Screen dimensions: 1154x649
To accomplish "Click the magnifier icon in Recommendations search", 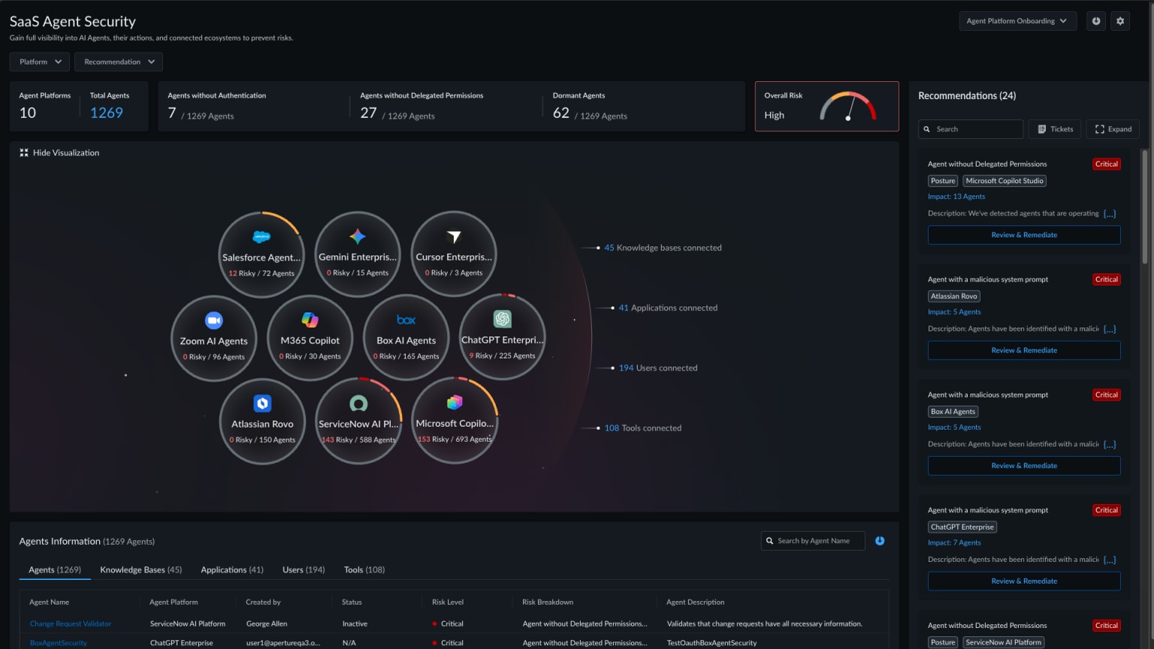I will (927, 129).
